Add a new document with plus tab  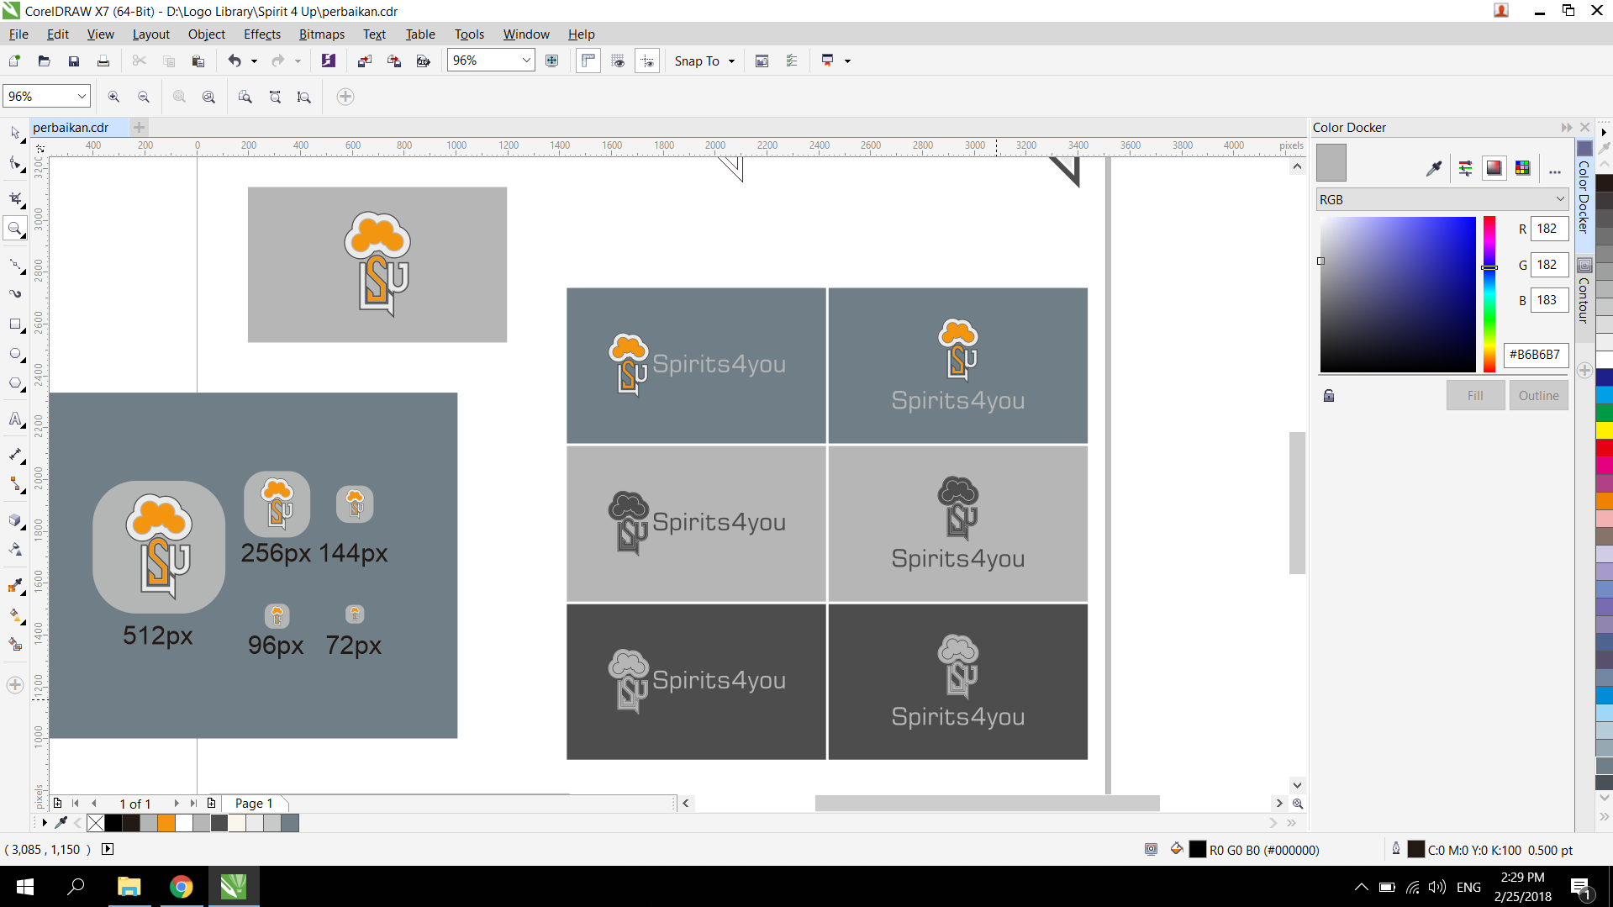point(140,128)
